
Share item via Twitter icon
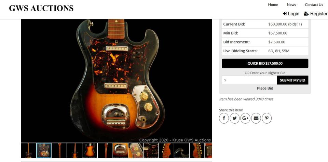[234, 118]
